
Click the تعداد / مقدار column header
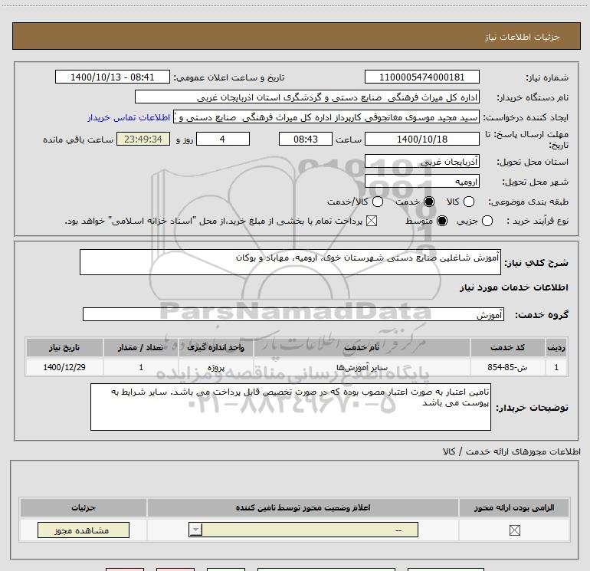(141, 347)
